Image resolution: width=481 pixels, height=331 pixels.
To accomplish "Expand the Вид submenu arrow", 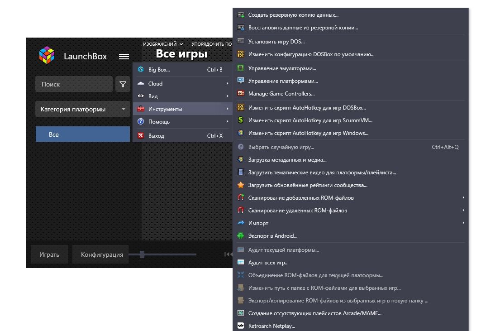I will pos(227,96).
